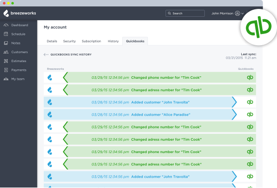Switch to the Details tab
This screenshot has width=277, height=188.
tap(52, 41)
